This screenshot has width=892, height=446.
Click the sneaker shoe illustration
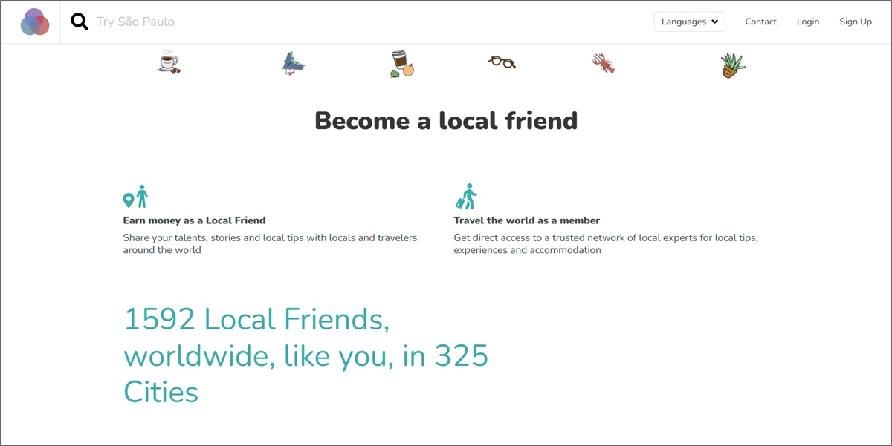point(294,64)
